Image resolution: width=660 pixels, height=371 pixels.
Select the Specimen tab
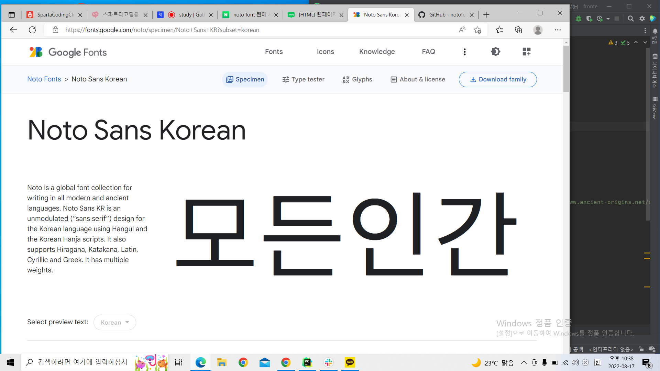pyautogui.click(x=245, y=79)
